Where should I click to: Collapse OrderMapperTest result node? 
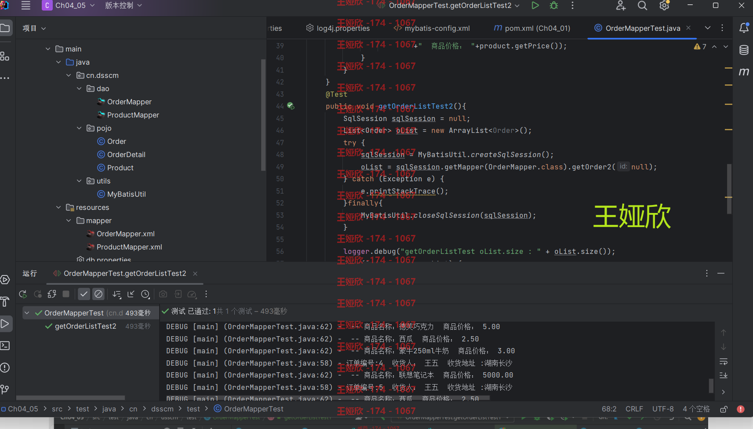(x=27, y=313)
